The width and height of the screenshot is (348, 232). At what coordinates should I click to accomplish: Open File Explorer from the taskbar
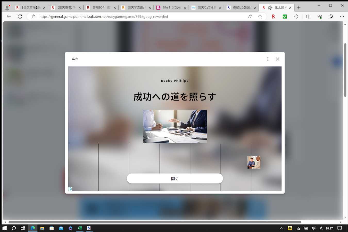click(42, 228)
